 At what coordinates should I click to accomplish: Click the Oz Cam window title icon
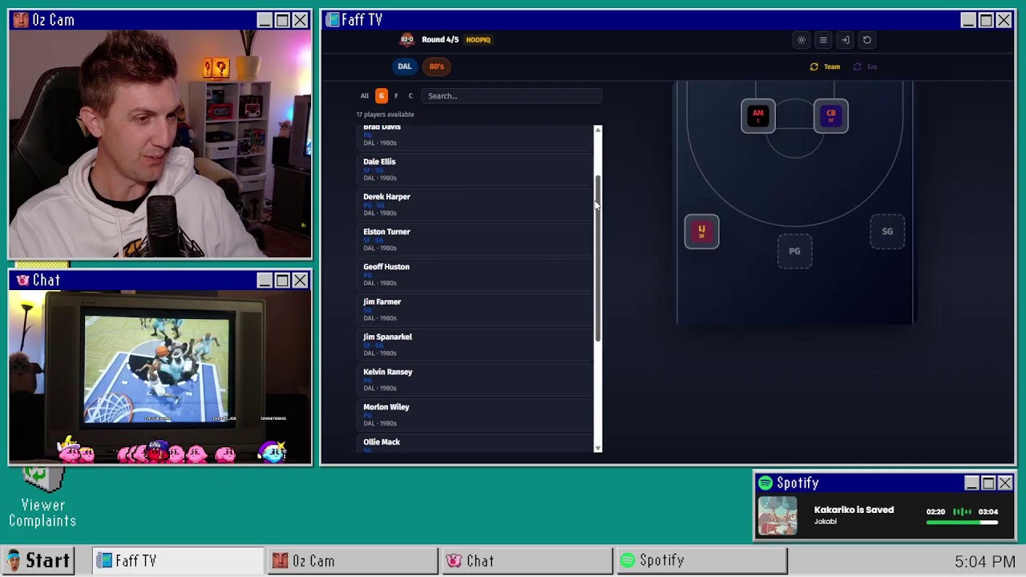(x=22, y=19)
